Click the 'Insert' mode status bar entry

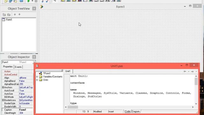click(x=111, y=111)
